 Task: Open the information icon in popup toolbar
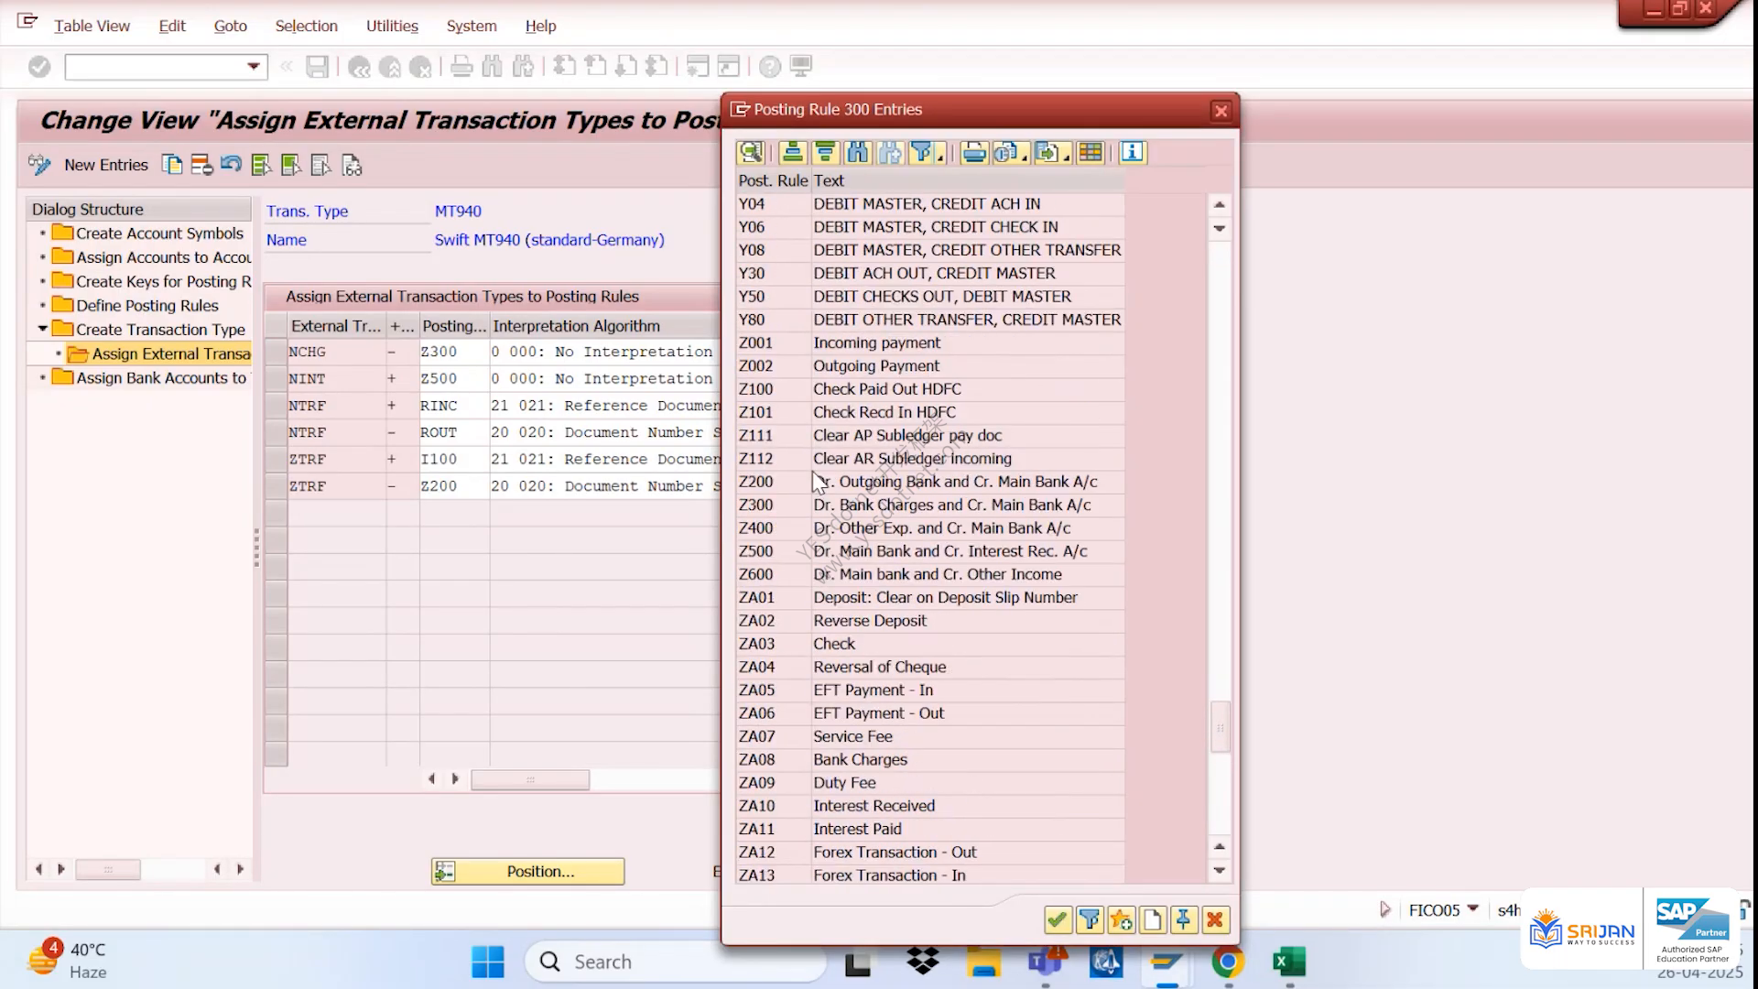point(1133,153)
